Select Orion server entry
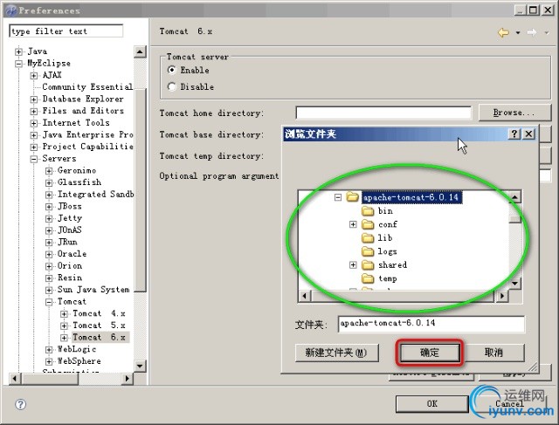Viewport: 559px width, 425px height. pyautogui.click(x=70, y=266)
